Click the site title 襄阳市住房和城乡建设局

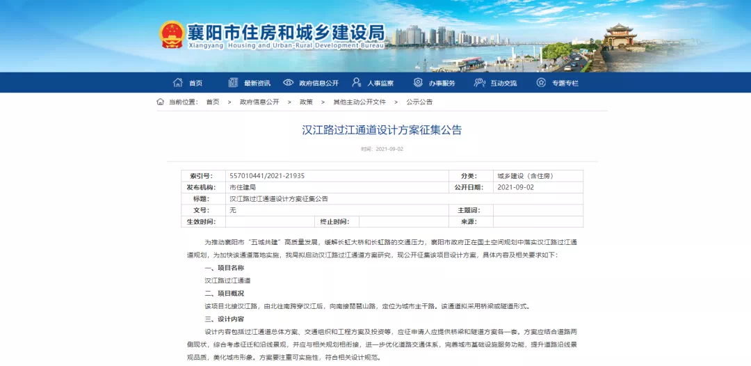click(x=286, y=33)
